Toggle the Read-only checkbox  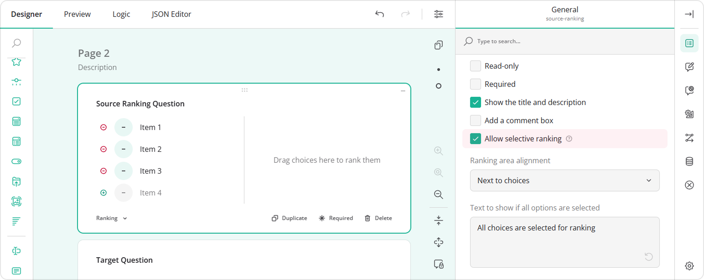pos(476,66)
